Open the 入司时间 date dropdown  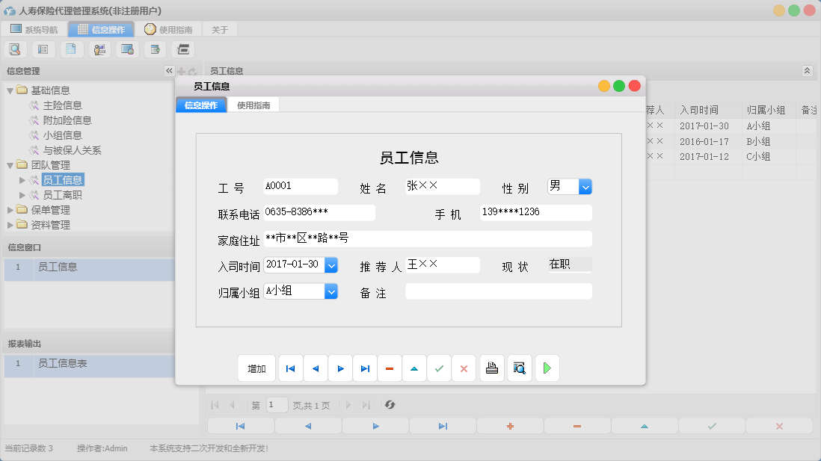[x=331, y=265]
